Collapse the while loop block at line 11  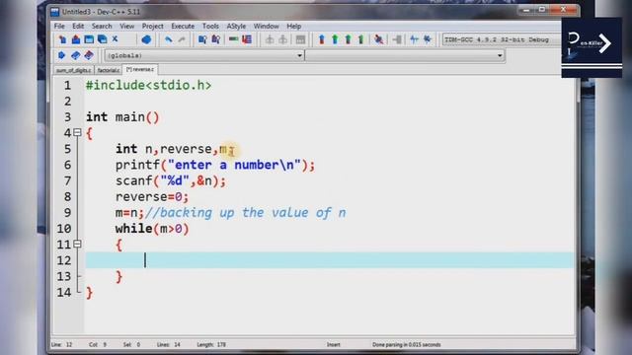(77, 244)
